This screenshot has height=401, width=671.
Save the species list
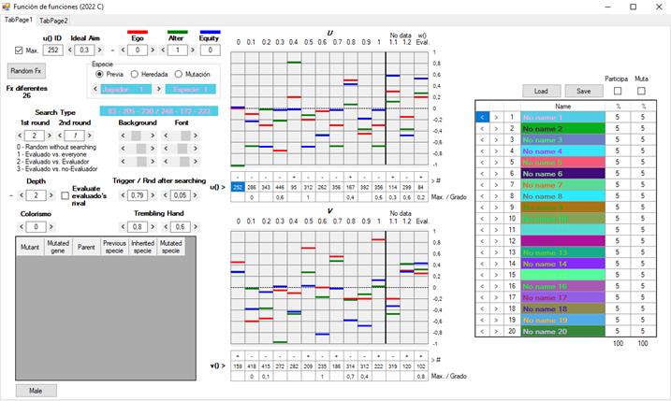(583, 92)
